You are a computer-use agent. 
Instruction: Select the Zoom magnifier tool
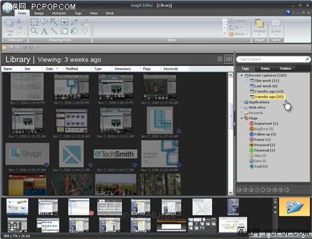pos(34,31)
